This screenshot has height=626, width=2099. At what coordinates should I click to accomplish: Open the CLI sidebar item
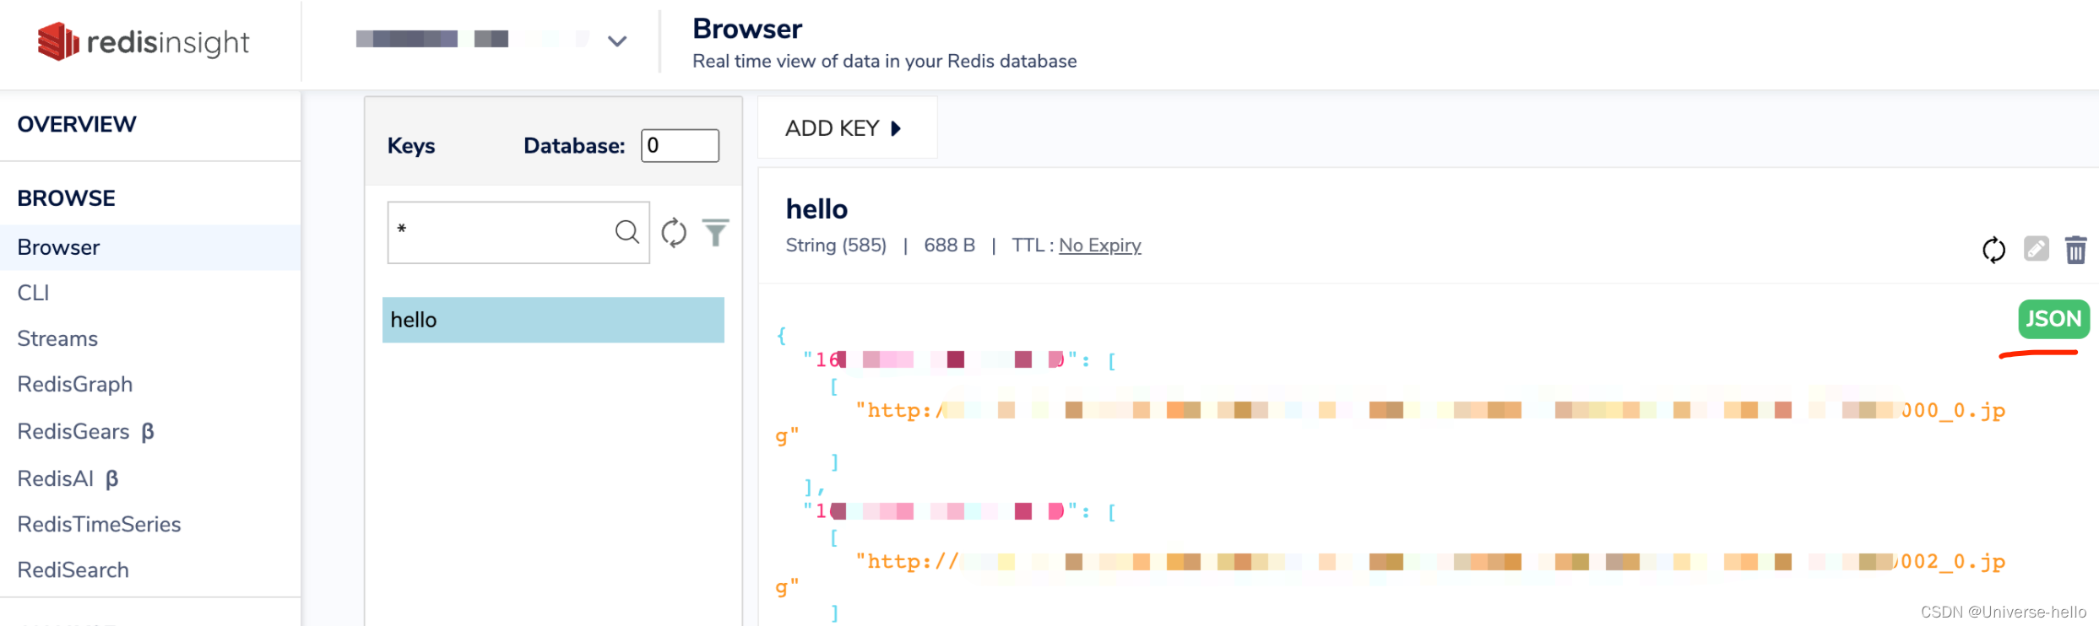34,293
